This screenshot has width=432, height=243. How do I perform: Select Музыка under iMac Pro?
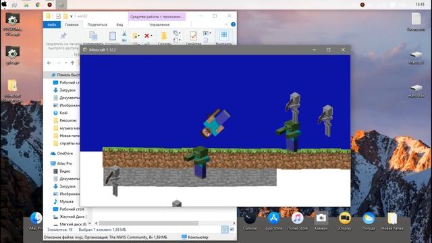pyautogui.click(x=63, y=201)
